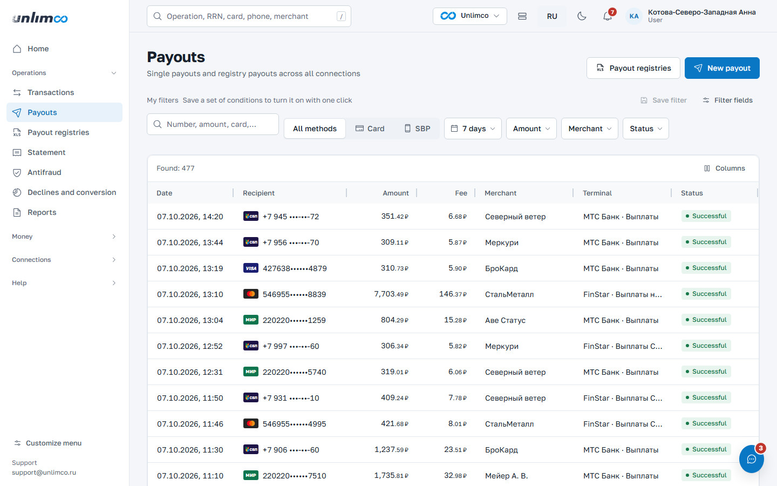Switch language with RU button
The height and width of the screenshot is (486, 777).
(x=552, y=16)
